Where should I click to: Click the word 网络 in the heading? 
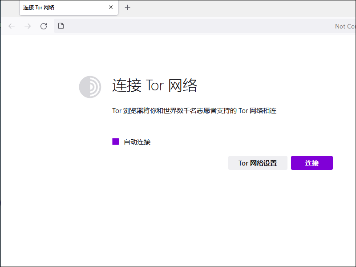[182, 85]
